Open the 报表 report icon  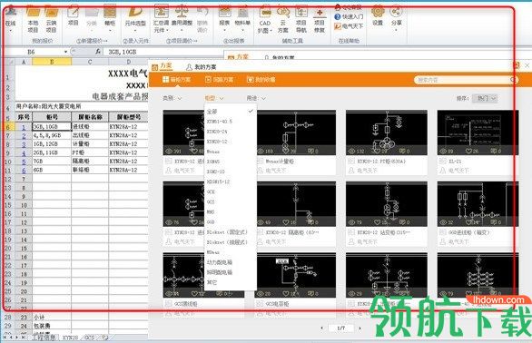(x=224, y=11)
